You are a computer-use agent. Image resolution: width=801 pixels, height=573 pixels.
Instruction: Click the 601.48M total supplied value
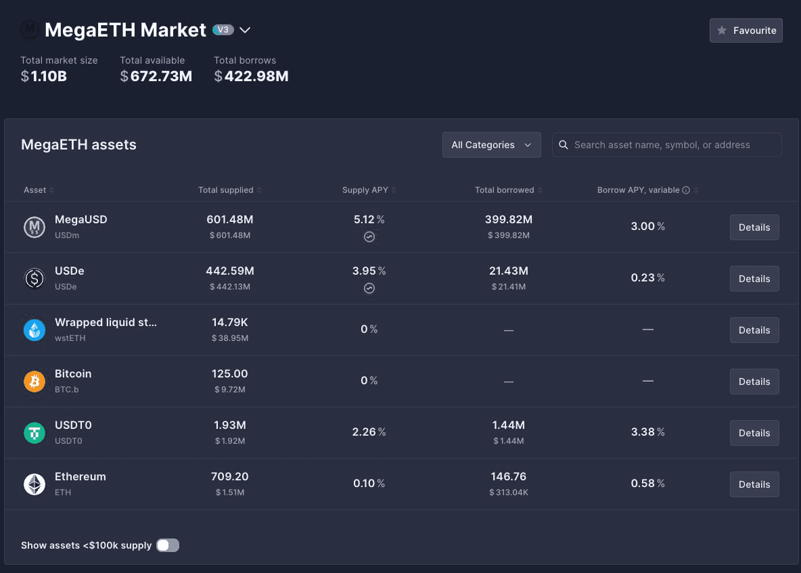pos(230,220)
